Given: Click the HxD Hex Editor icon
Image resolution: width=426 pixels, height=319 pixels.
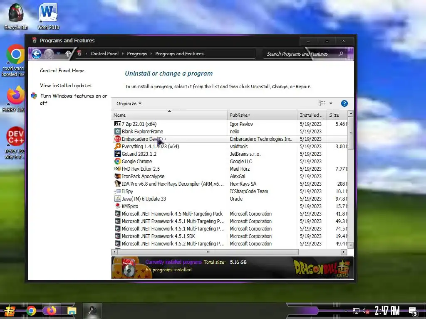Looking at the screenshot, I should coord(118,169).
